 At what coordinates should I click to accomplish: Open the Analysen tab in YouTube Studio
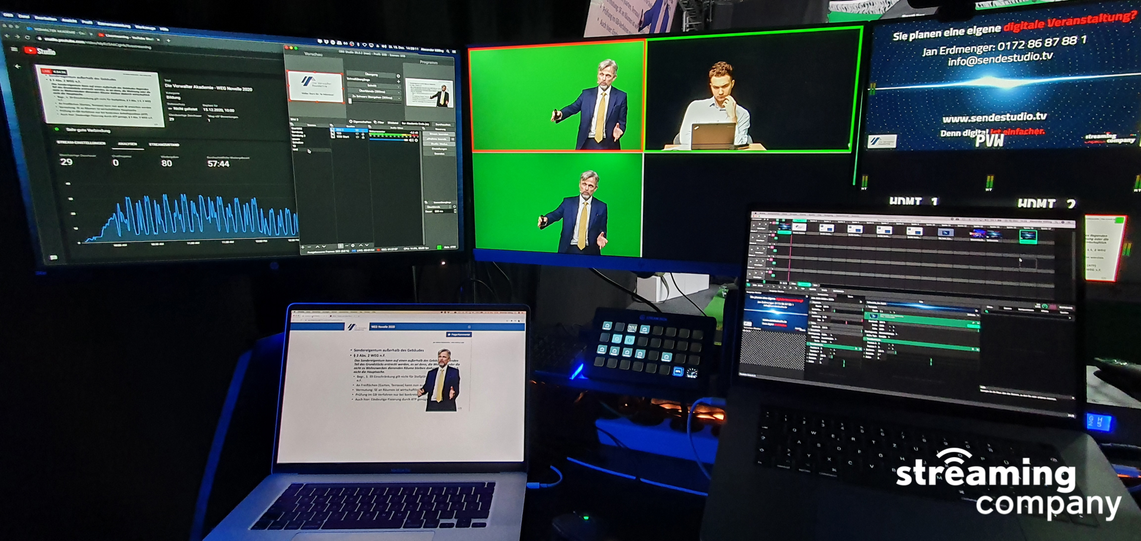(x=127, y=144)
